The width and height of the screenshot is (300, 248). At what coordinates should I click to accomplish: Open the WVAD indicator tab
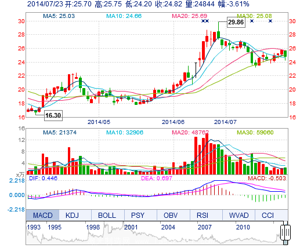pyautogui.click(x=238, y=215)
